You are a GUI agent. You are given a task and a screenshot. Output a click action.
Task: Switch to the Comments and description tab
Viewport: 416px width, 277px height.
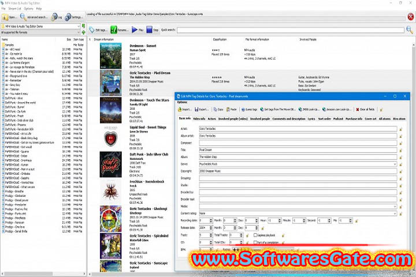[x=289, y=119]
